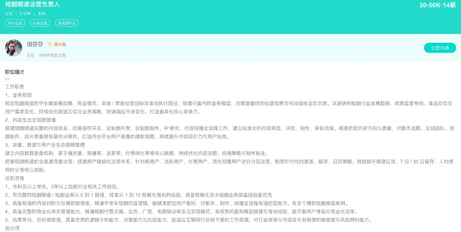The image size is (461, 232).
Task: Click the line starting 建立内容数据复盘机制
Action: (137, 153)
